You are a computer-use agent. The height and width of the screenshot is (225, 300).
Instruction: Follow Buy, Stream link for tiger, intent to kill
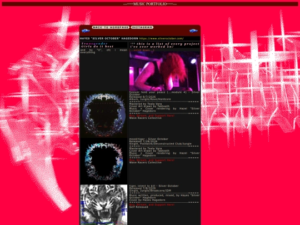tap(152, 204)
